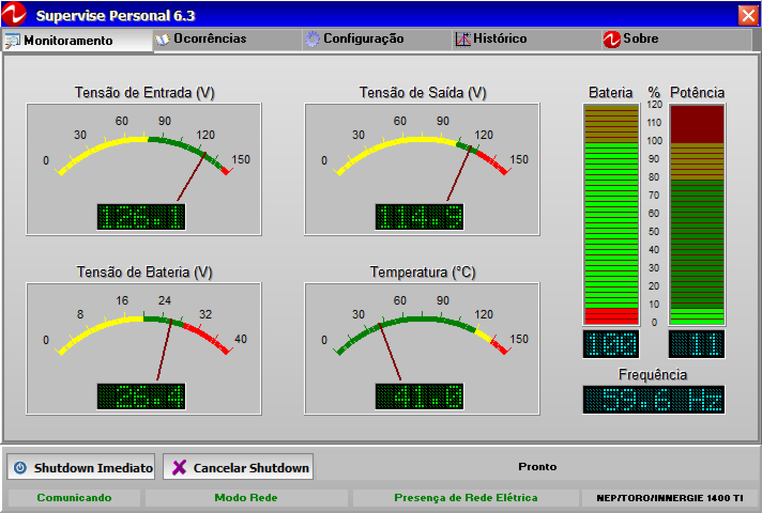Click the Histórico chart icon
762x513 pixels.
tap(462, 39)
